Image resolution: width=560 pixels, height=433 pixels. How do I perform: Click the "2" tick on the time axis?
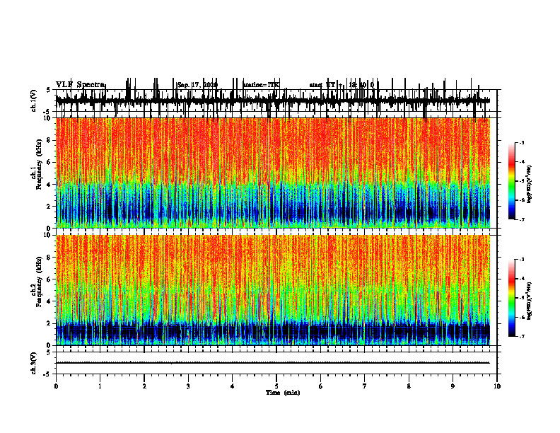144,386
